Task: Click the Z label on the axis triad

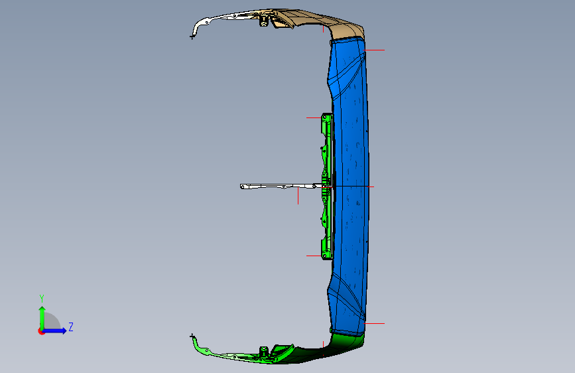Action: (x=71, y=327)
